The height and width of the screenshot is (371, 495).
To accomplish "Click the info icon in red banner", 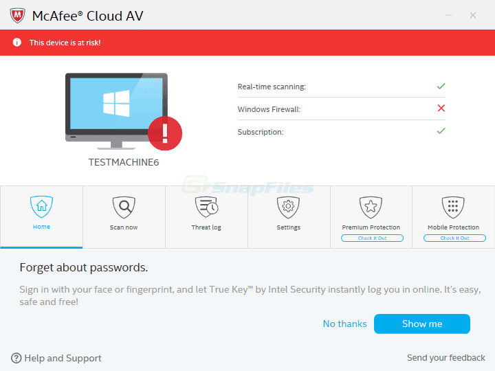I will pyautogui.click(x=17, y=43).
